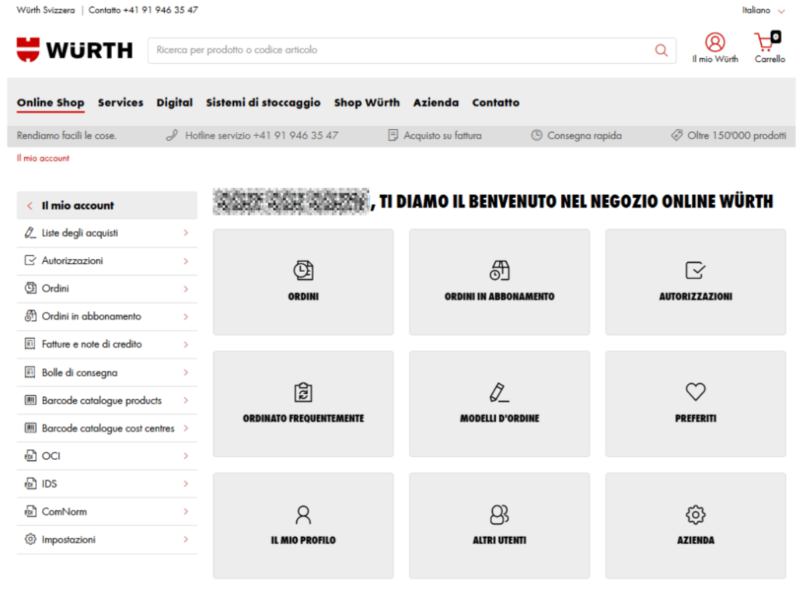Open the Digital menu
The image size is (803, 593).
click(175, 102)
